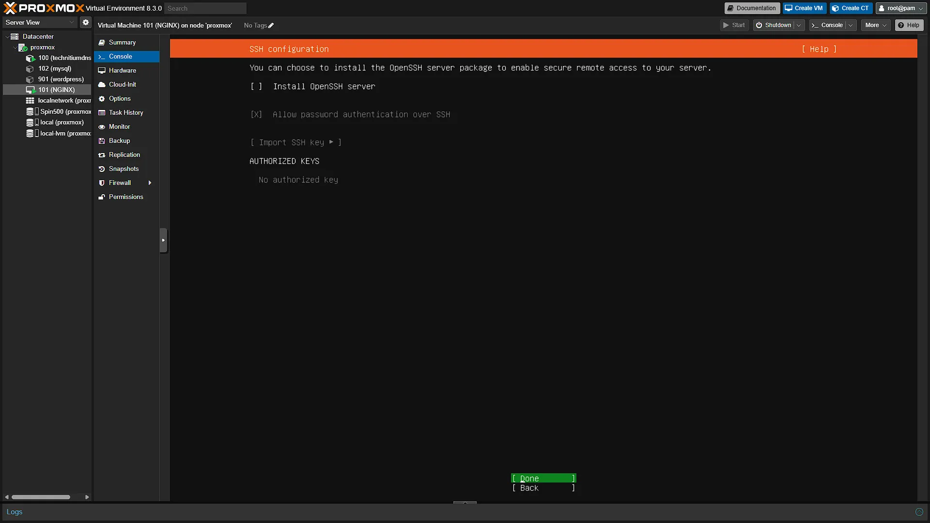Toggle Install OpenSSH server checkbox
Image resolution: width=930 pixels, height=523 pixels.
[256, 87]
